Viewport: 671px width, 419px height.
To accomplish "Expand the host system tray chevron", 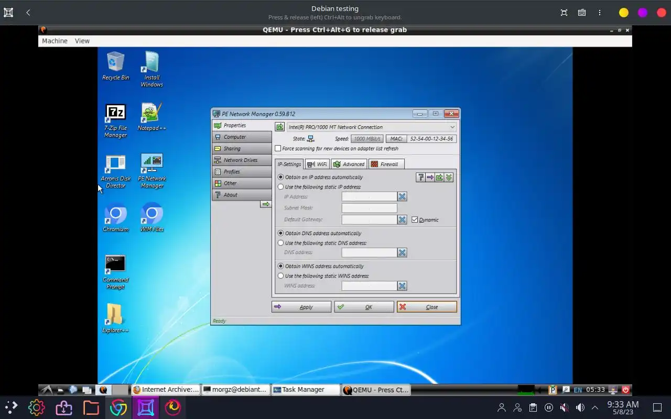I will [x=595, y=407].
